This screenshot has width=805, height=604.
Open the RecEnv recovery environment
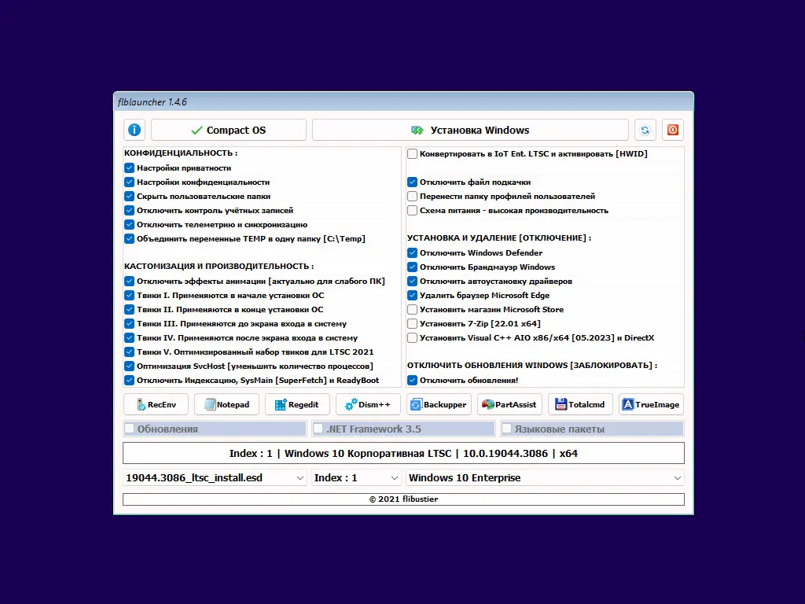point(155,403)
